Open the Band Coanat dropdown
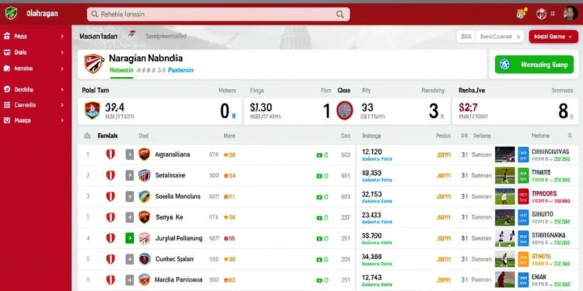This screenshot has width=583, height=291. pyautogui.click(x=500, y=37)
